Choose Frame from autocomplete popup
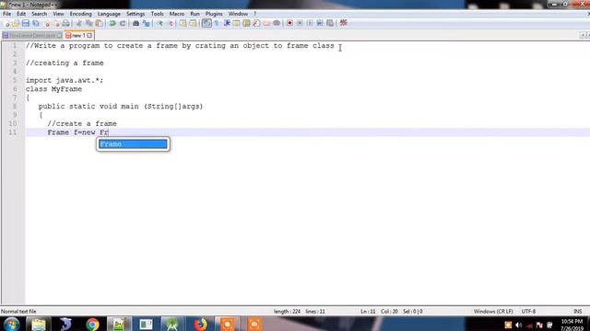 pos(133,144)
